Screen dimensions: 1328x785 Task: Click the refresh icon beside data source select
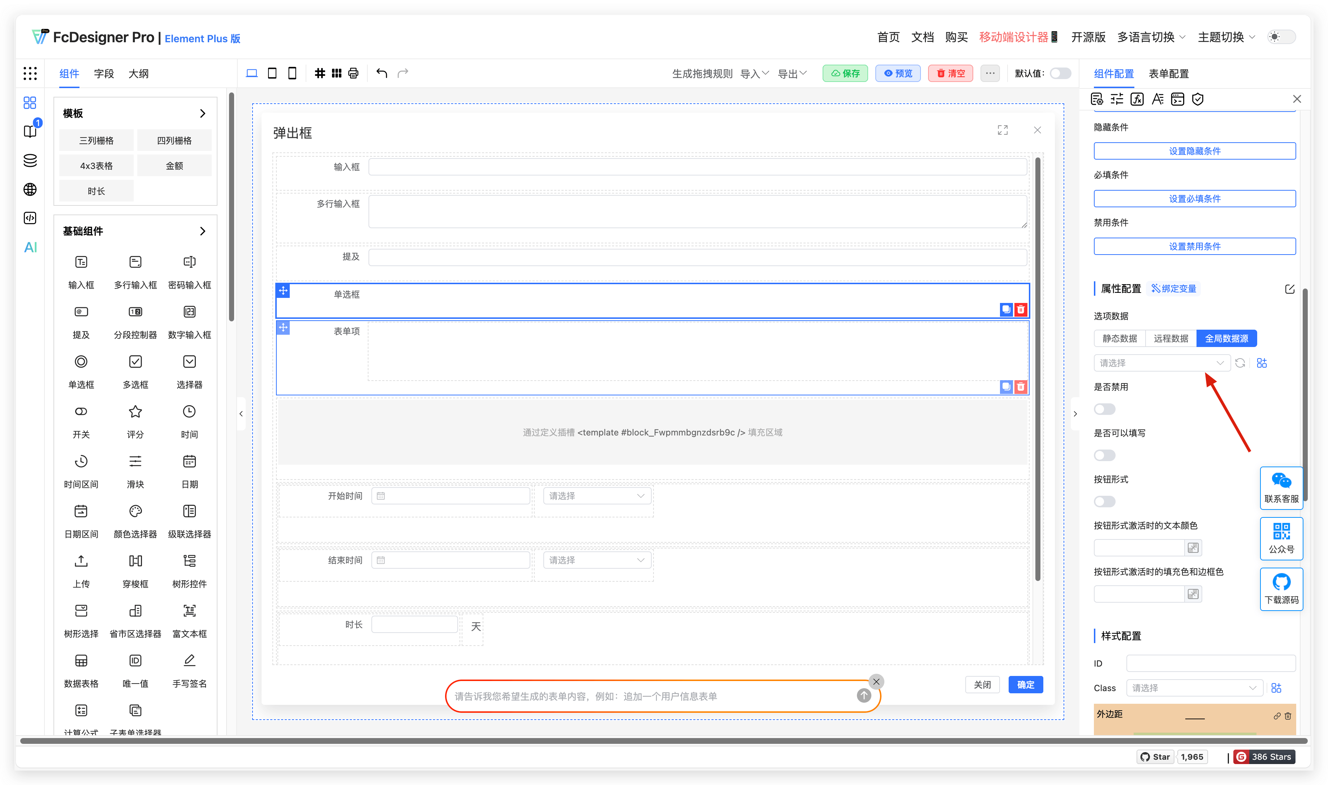coord(1239,363)
